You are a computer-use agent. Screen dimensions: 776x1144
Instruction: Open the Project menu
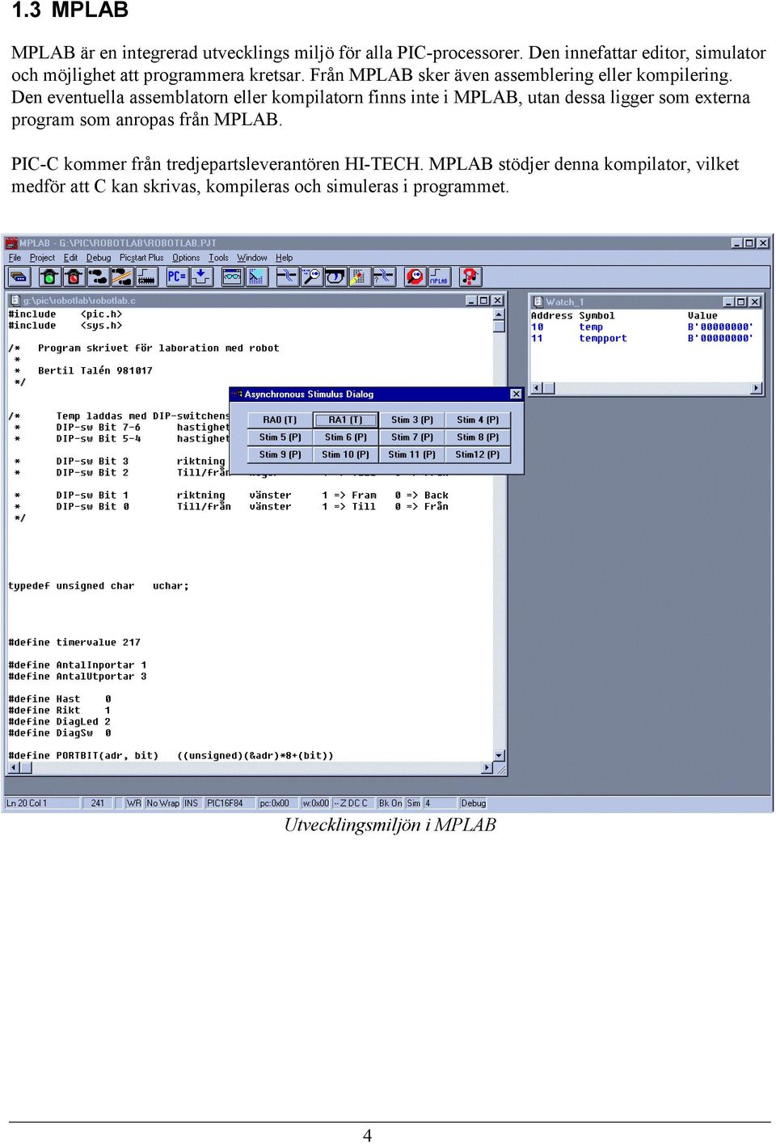42,258
